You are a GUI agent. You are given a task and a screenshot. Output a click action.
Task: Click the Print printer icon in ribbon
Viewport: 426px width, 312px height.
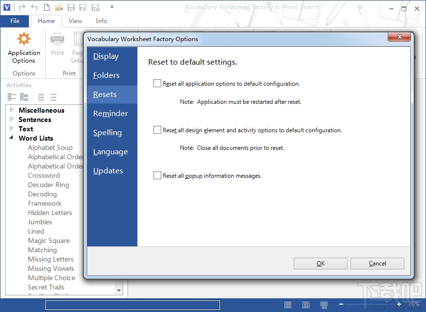point(57,39)
